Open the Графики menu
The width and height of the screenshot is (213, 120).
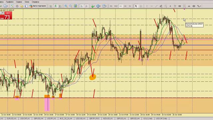pos(10,2)
